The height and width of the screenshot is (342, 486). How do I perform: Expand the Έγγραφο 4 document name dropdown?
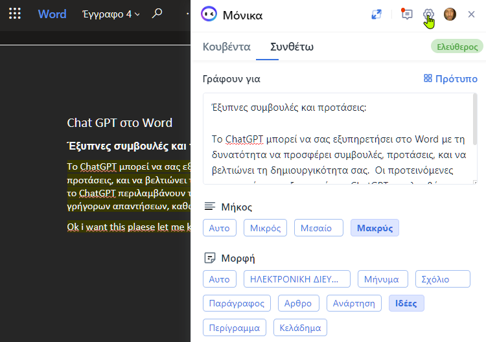111,14
